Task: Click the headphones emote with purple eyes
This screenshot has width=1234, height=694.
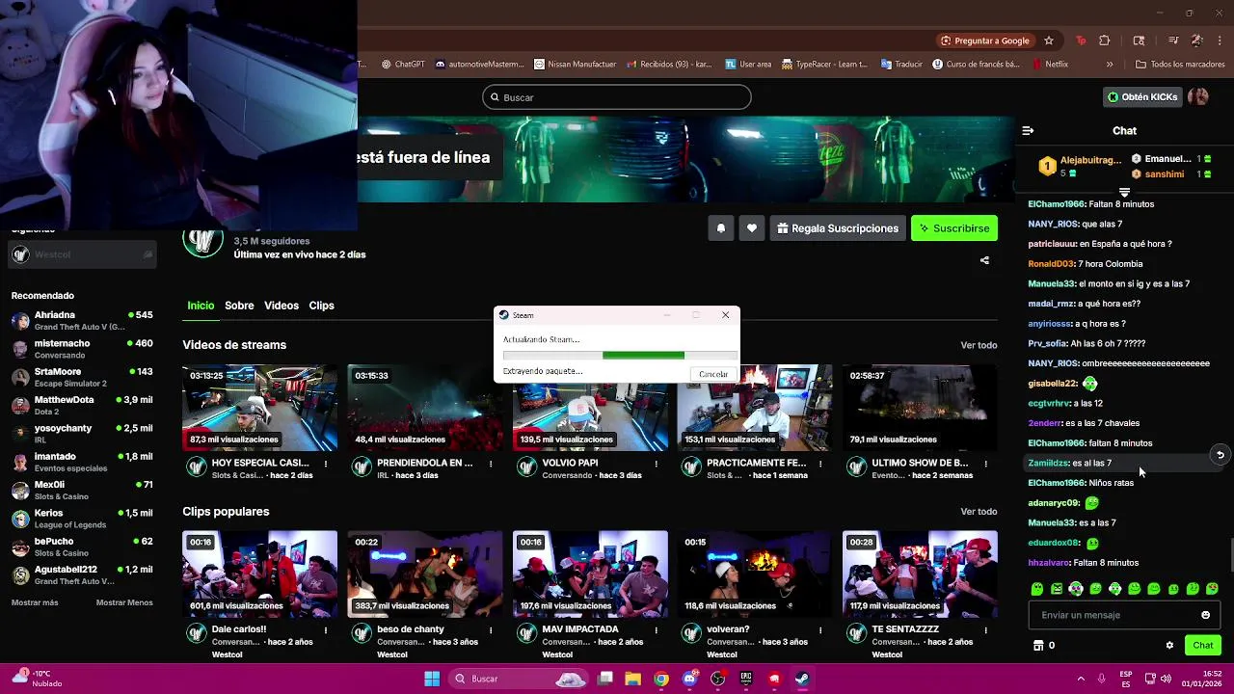Action: coord(1076,589)
